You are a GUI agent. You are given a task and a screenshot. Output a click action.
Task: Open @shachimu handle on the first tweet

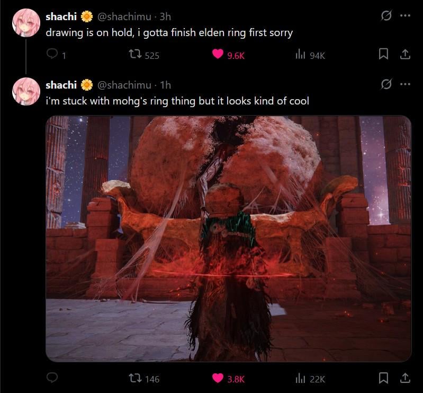pos(124,17)
